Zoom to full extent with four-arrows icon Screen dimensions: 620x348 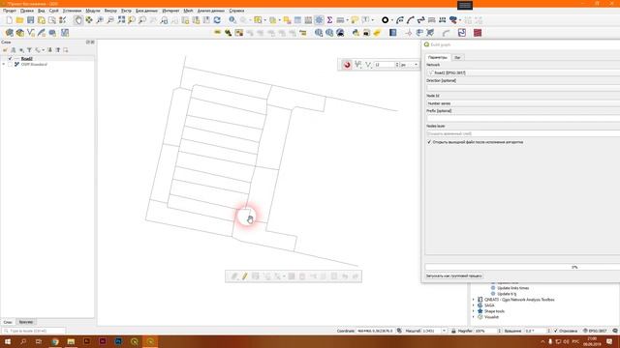[121, 20]
